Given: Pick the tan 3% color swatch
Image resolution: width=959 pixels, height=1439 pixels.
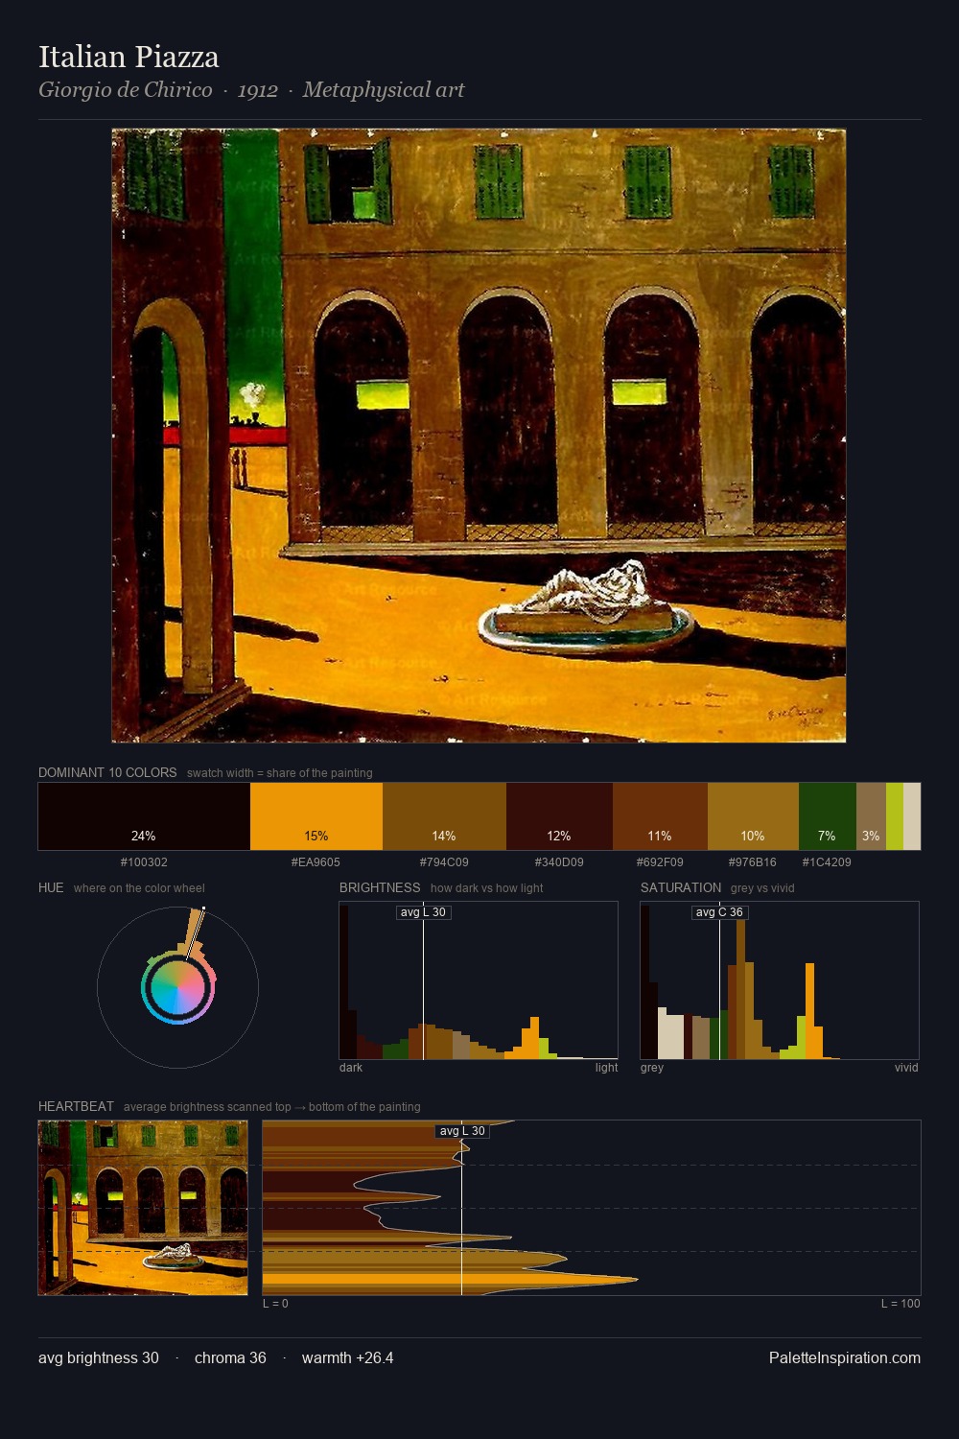Looking at the screenshot, I should [871, 816].
